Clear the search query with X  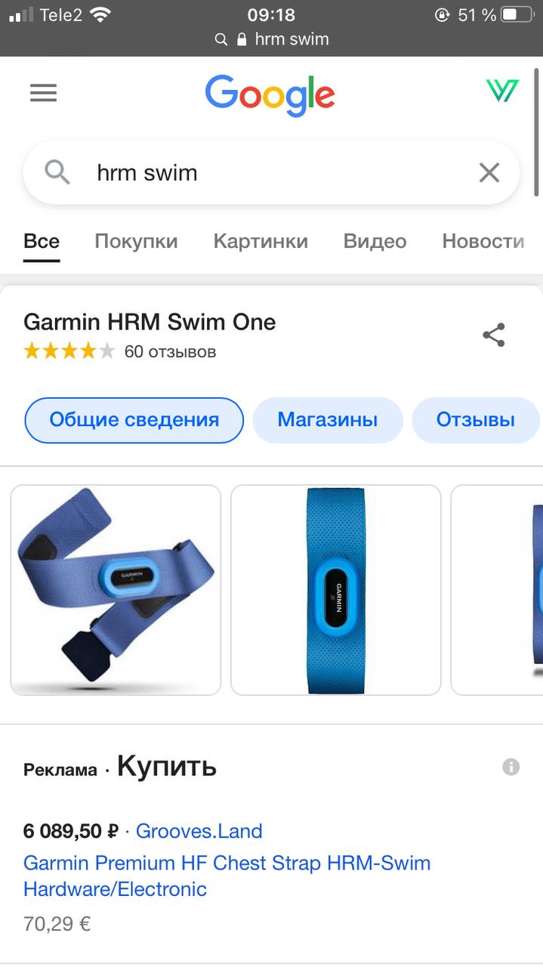click(489, 173)
